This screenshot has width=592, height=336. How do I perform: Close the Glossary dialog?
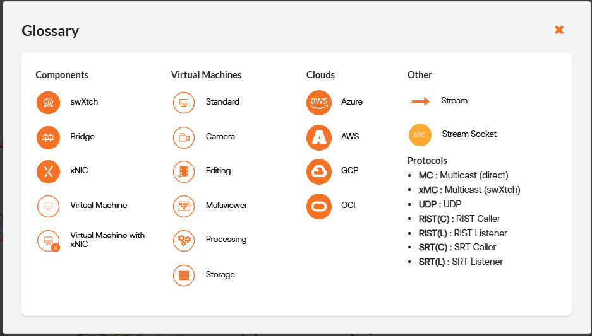coord(559,30)
